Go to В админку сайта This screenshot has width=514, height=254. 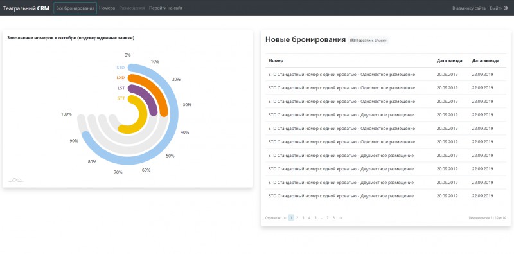click(x=469, y=8)
